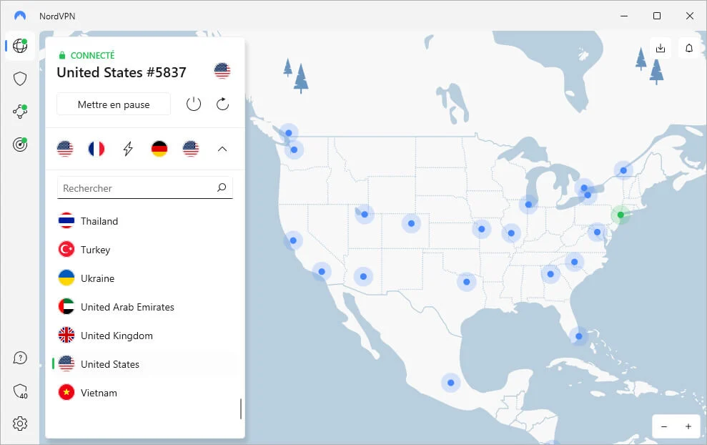
Task: Click the country list scrollbar thumb
Action: pyautogui.click(x=241, y=409)
